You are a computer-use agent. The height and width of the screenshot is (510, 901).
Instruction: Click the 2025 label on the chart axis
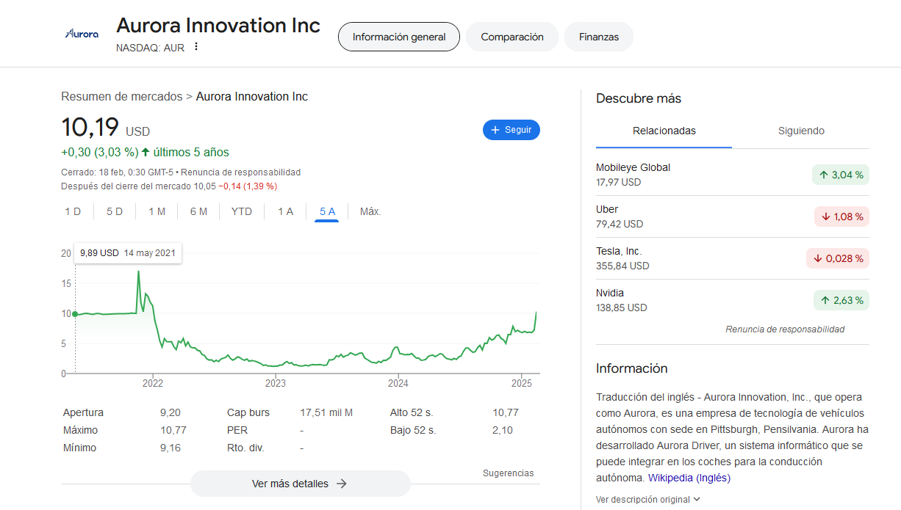click(521, 383)
